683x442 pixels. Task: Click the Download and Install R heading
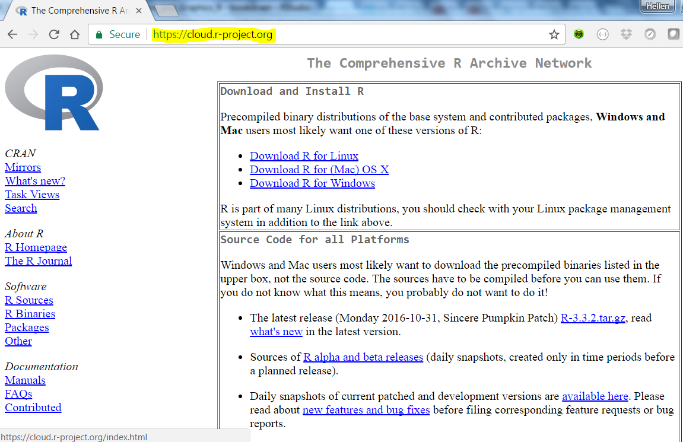pyautogui.click(x=292, y=91)
